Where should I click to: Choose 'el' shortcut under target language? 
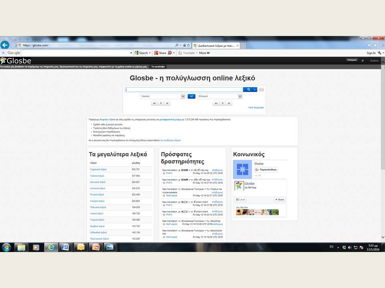229,103
